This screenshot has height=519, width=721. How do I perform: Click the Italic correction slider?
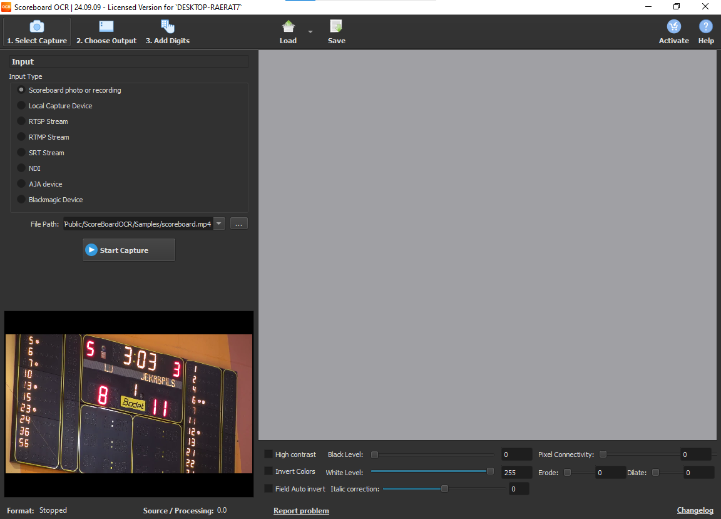(x=444, y=488)
